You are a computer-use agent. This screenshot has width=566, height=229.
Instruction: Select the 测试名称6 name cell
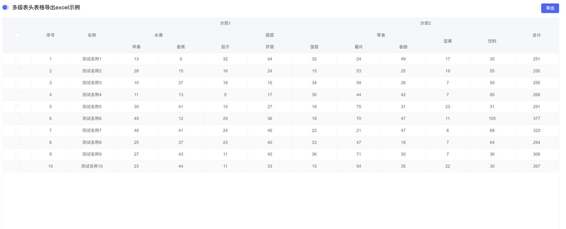pyautogui.click(x=92, y=118)
